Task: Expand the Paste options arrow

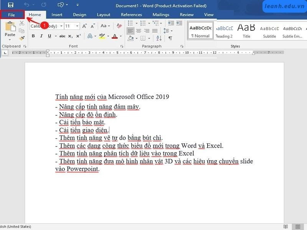Action: coord(10,40)
